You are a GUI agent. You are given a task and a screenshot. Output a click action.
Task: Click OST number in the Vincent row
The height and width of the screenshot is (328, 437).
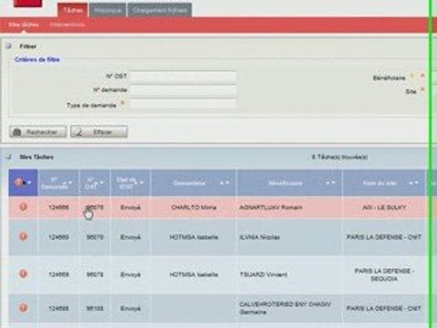(95, 274)
